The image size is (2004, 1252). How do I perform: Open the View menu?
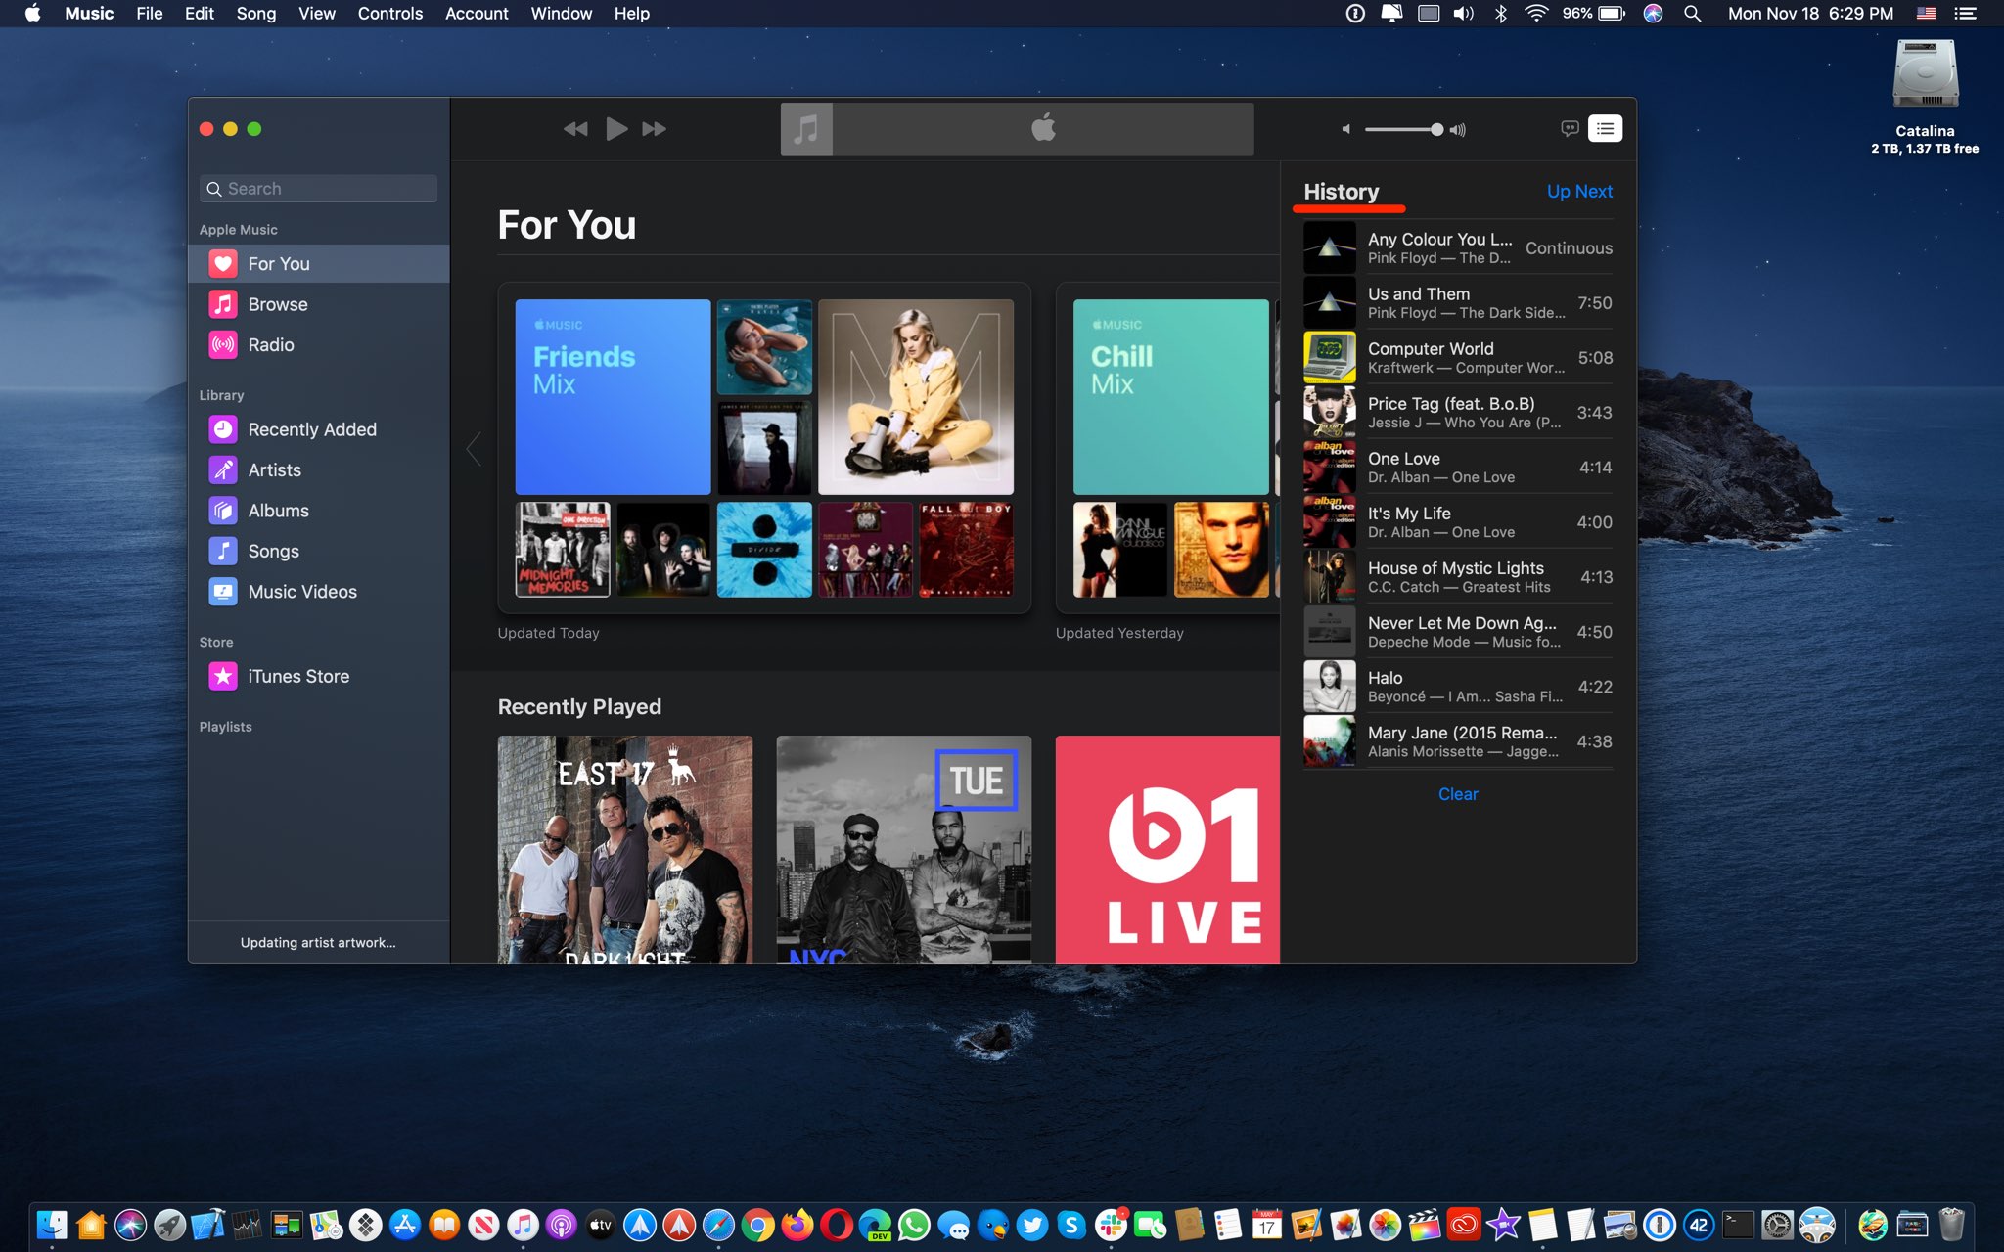click(x=317, y=14)
